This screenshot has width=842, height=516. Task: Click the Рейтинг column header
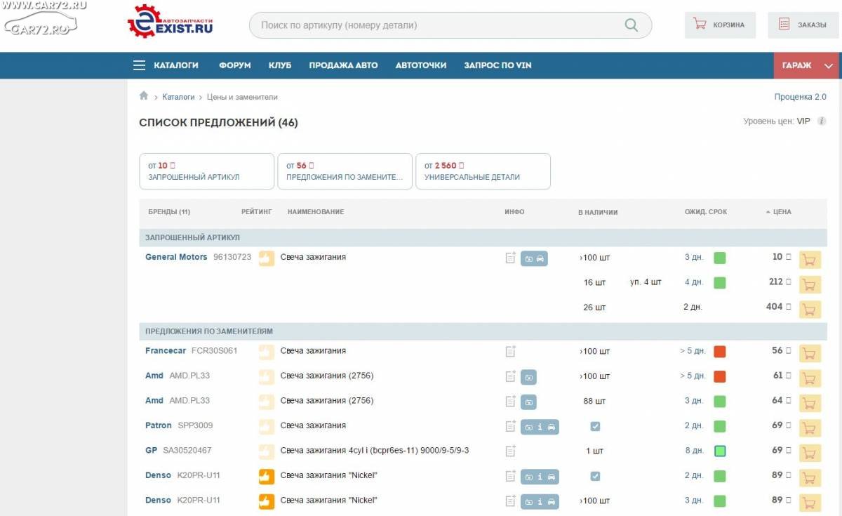256,212
